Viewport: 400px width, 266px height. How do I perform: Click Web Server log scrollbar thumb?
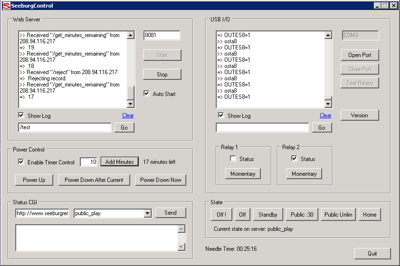[131, 93]
